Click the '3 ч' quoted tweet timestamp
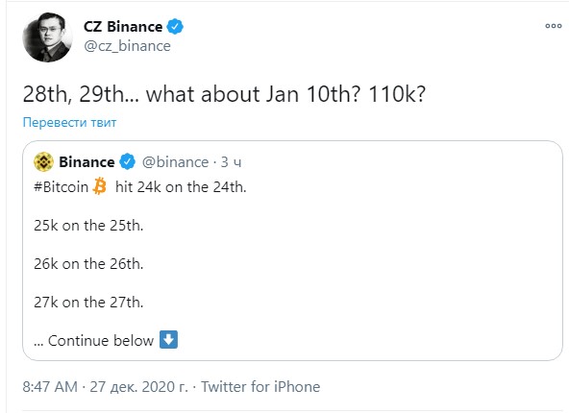Screen dimensions: 569x413 (x=231, y=162)
